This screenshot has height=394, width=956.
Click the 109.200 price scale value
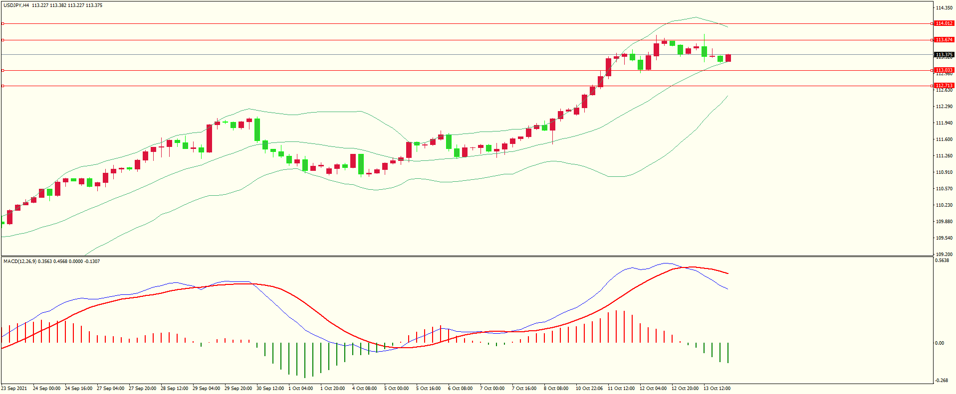coord(944,254)
